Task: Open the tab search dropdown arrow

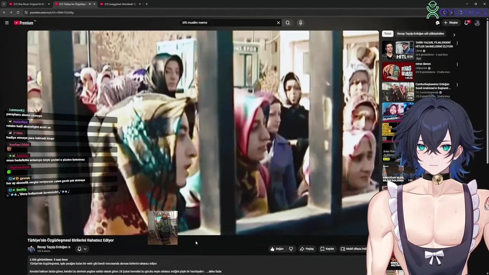Action: [3, 4]
